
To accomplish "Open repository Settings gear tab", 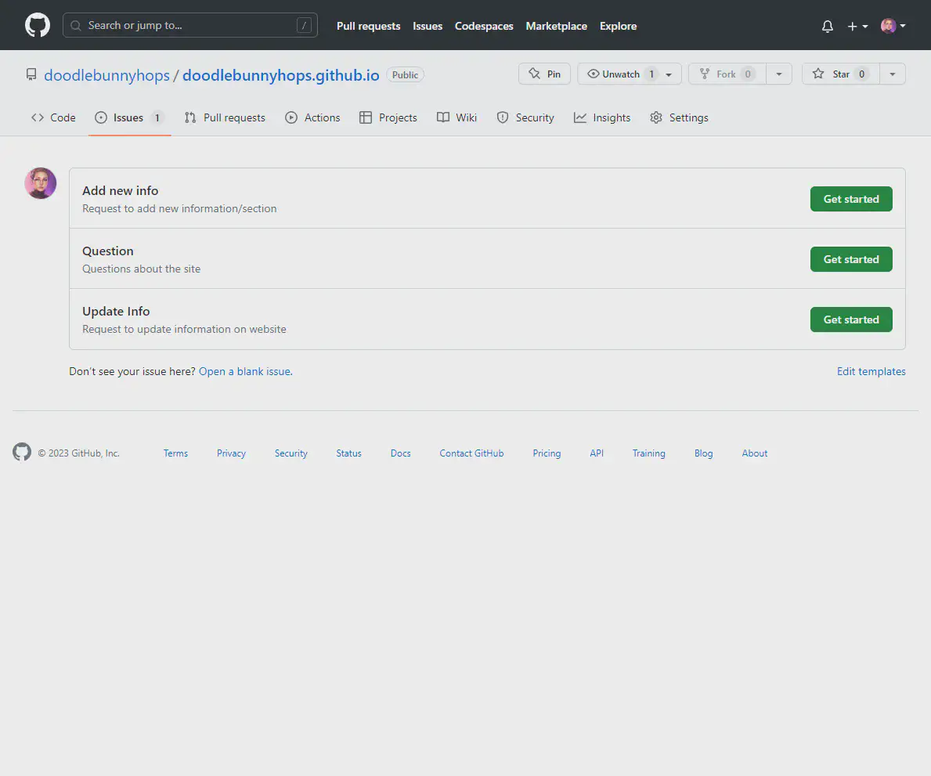I will point(679,117).
